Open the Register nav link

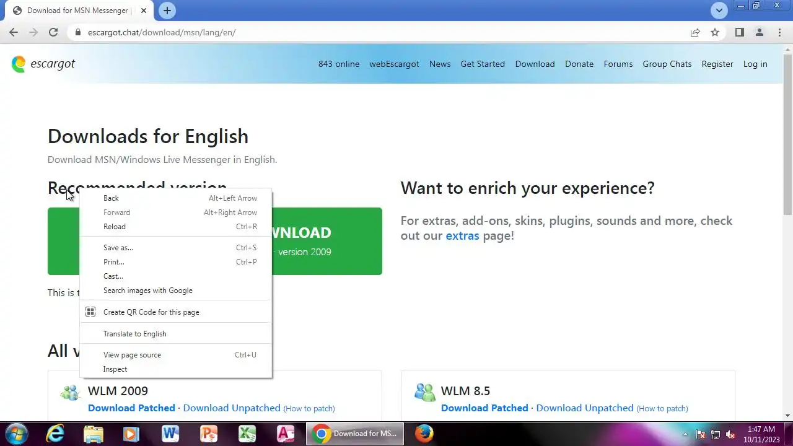pyautogui.click(x=717, y=64)
